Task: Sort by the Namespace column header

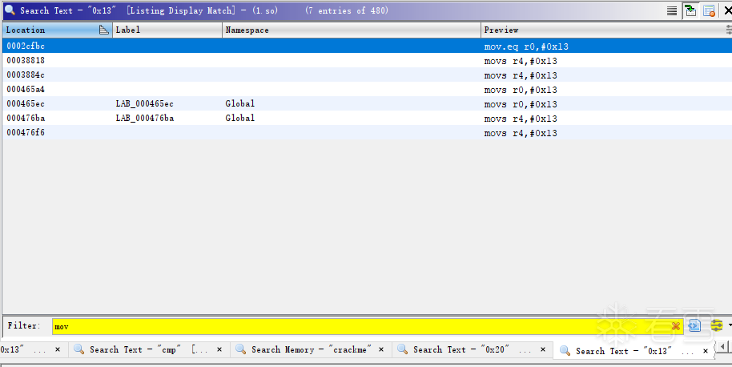Action: (351, 30)
